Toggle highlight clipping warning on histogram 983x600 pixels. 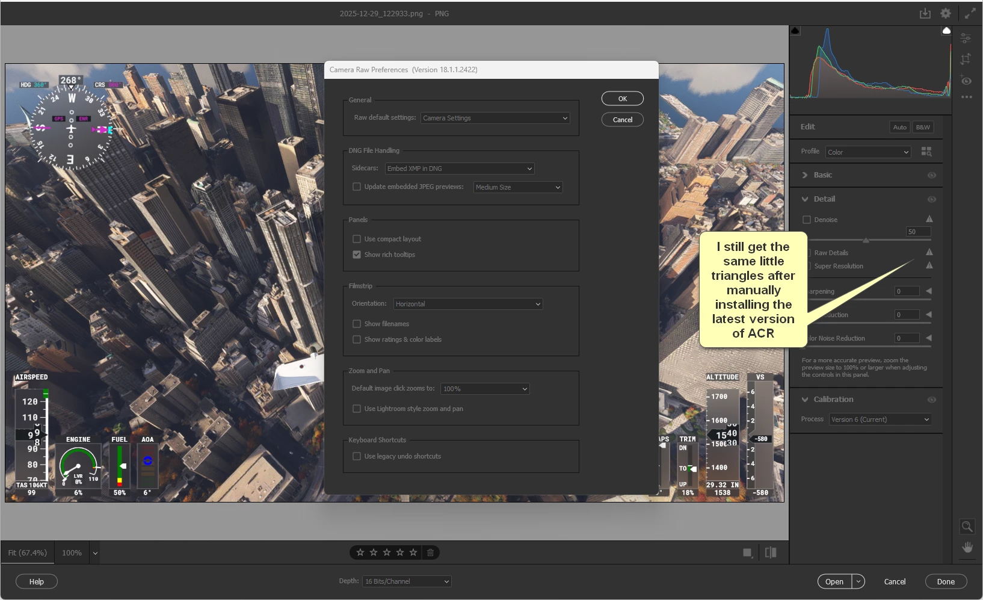(946, 31)
